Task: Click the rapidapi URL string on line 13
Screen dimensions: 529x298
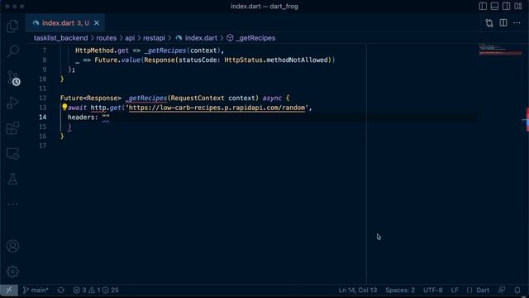Action: point(217,108)
